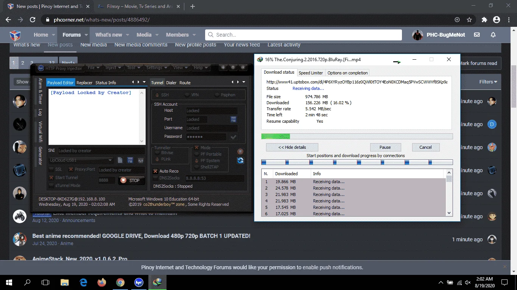Viewport: 517px width, 290px height.
Task: Click the green download progress bar
Action: (x=357, y=136)
